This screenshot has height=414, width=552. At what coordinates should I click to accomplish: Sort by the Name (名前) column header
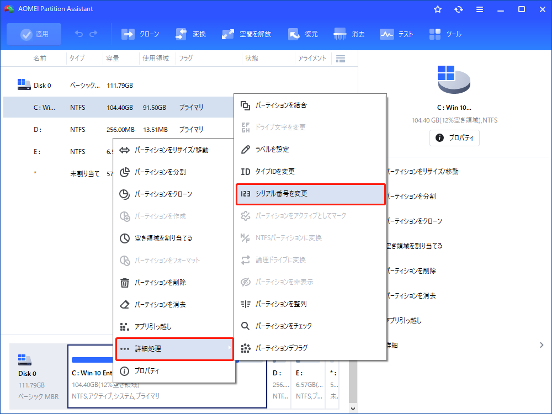coord(39,59)
